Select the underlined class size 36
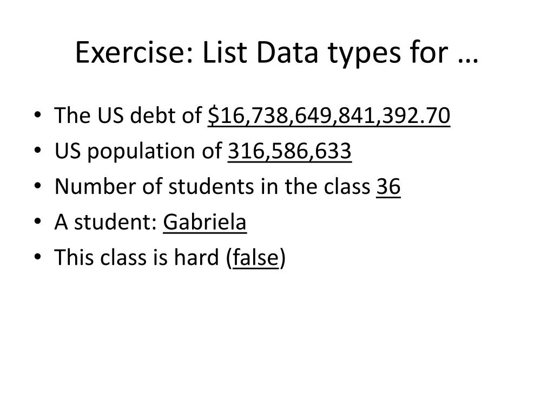The image size is (554, 416). pos(388,187)
